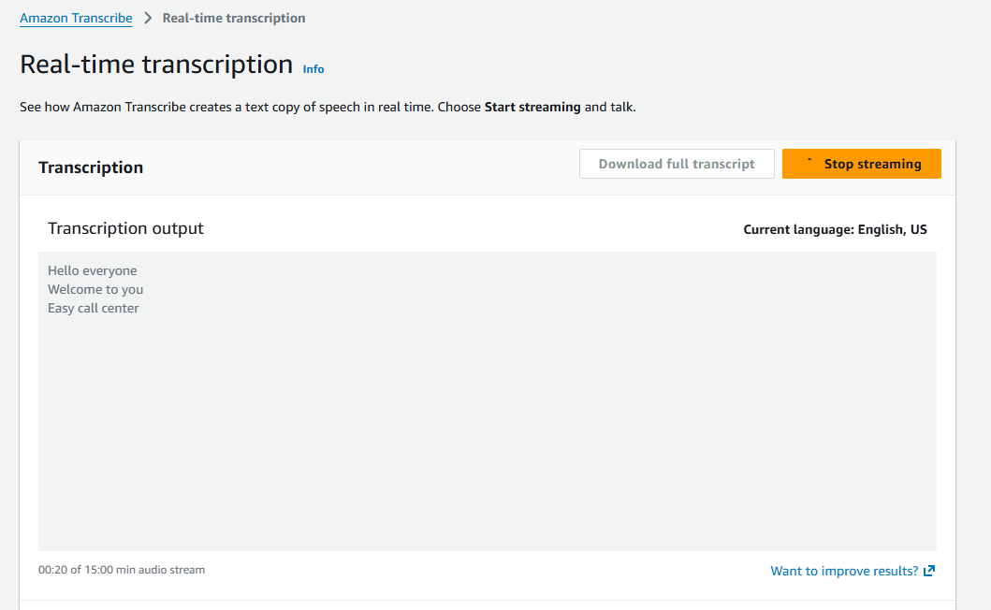Viewport: 991px width, 610px height.
Task: Select the 'Easy call center' transcript line
Action: [94, 309]
